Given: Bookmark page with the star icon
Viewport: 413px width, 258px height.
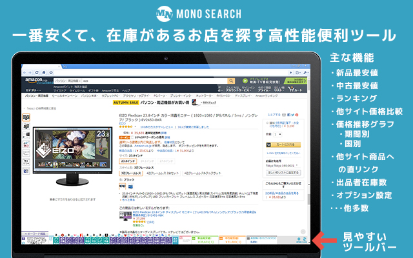Looking at the screenshot, I should tap(51, 73).
